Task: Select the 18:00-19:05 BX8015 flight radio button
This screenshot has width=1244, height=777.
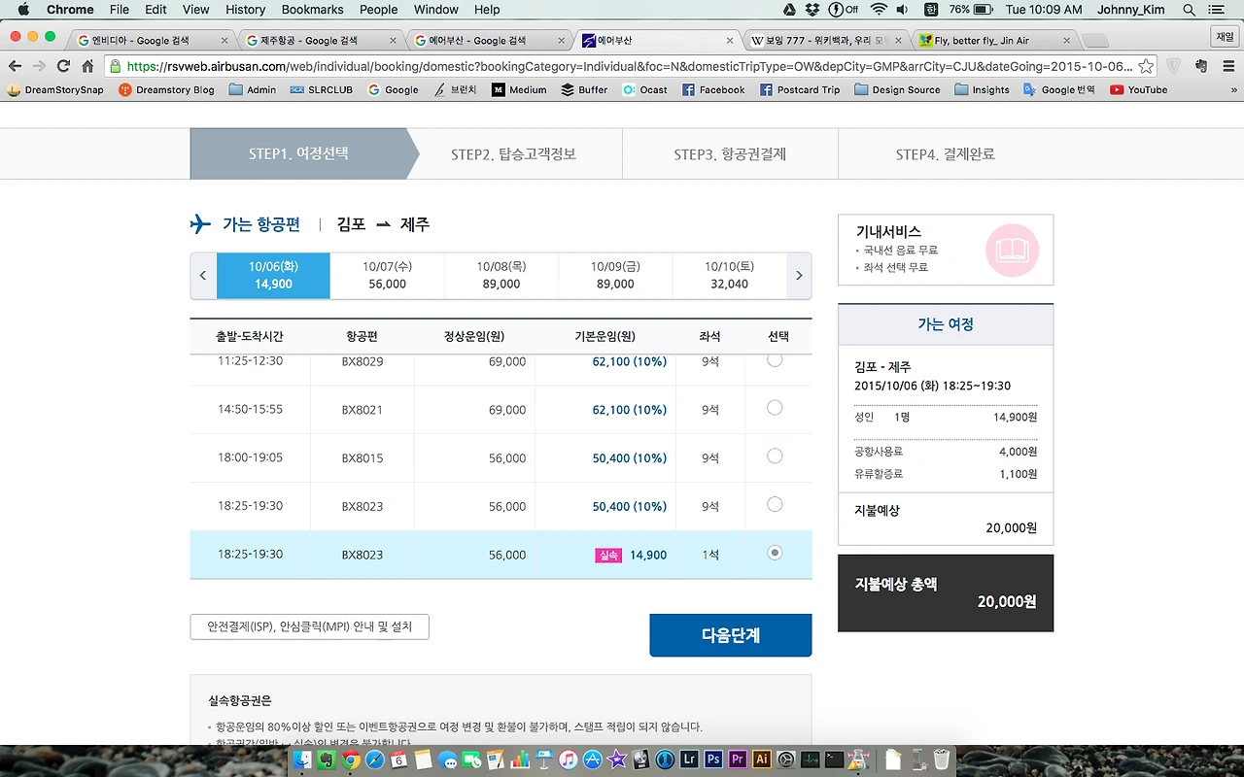Action: pos(775,456)
